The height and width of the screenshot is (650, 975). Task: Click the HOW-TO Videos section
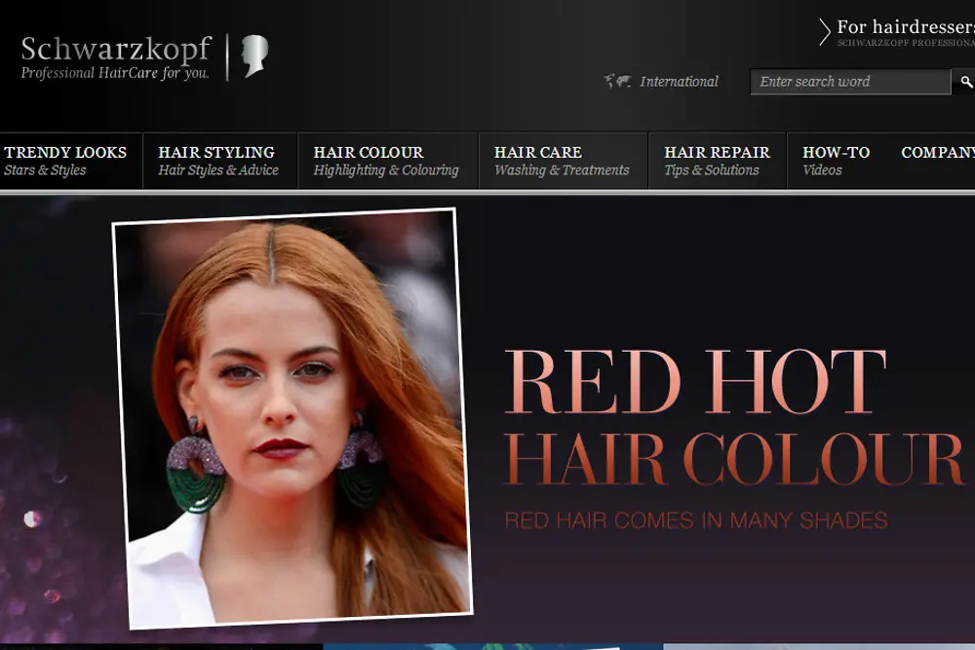(x=835, y=161)
